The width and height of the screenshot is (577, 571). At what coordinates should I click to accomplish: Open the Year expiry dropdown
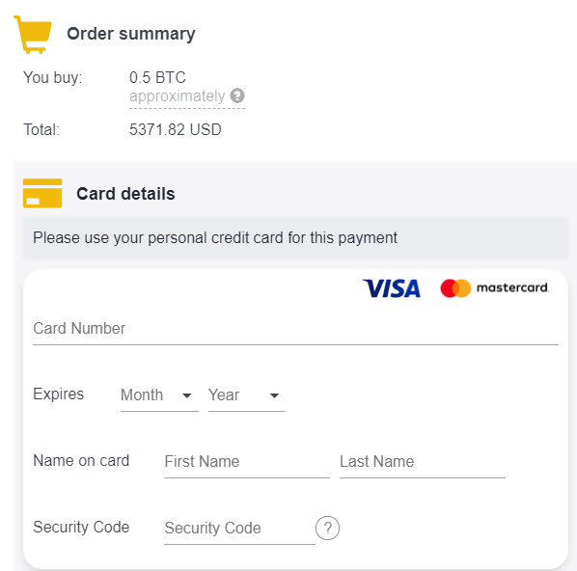point(247,395)
